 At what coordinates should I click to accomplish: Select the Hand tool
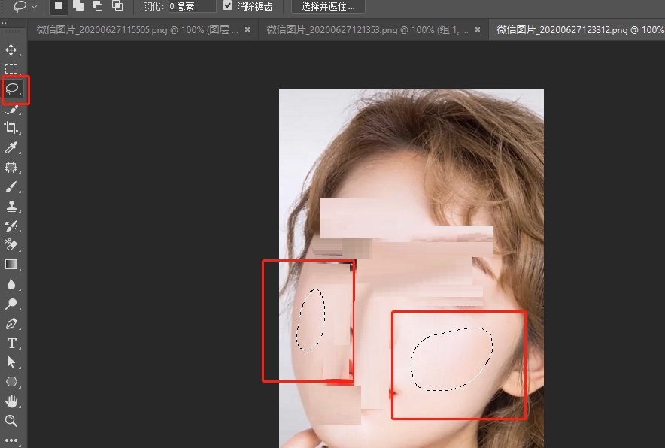pyautogui.click(x=11, y=401)
